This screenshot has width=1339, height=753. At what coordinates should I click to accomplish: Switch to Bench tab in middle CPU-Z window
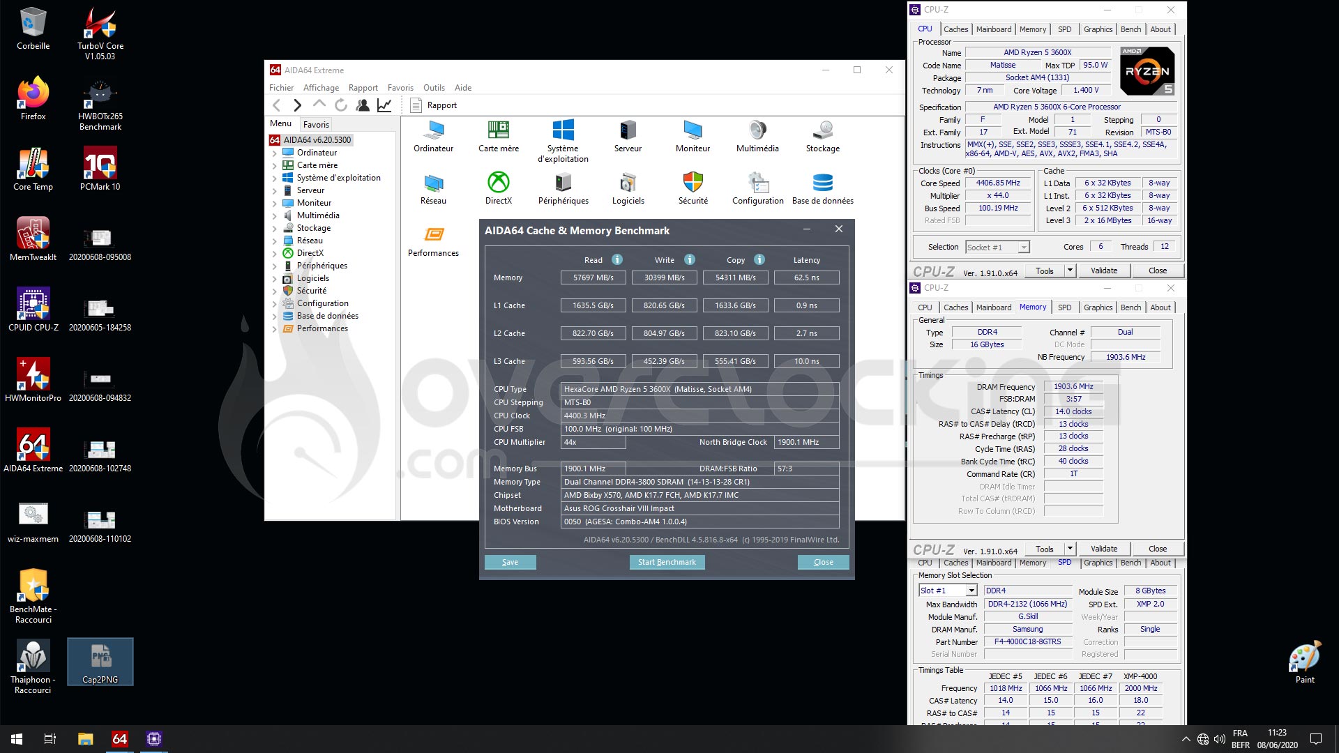tap(1130, 307)
